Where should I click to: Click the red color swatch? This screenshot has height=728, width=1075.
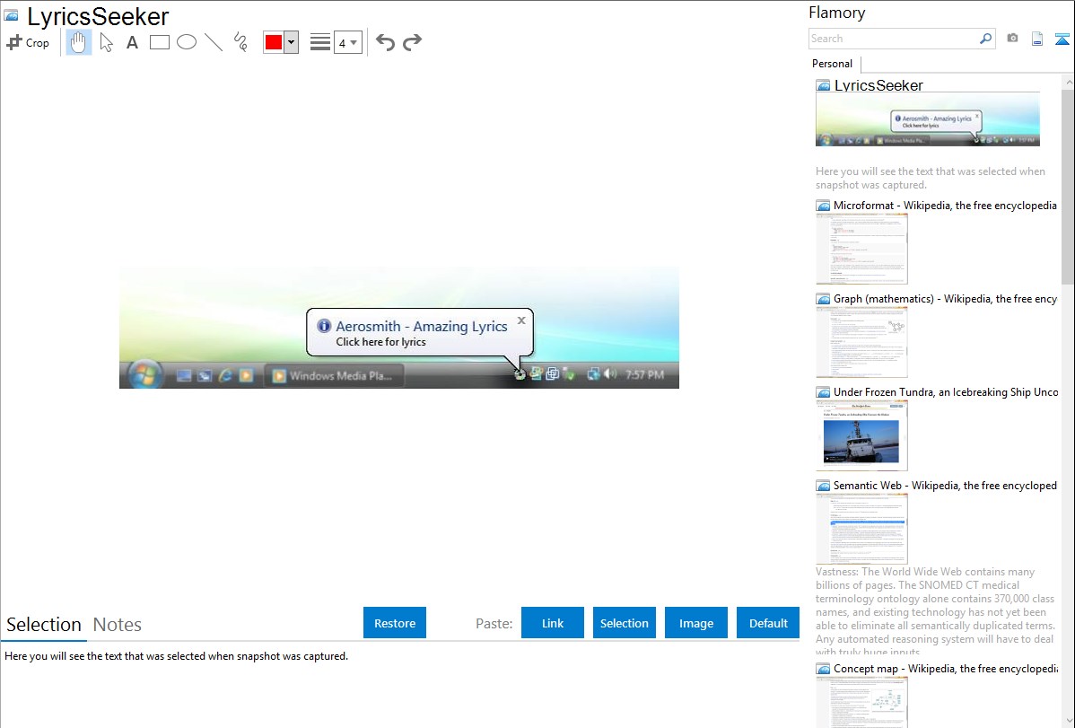click(x=274, y=42)
